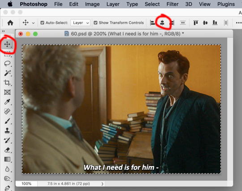242x191 pixels.
Task: Select the Lasso tool
Action: pyautogui.click(x=7, y=64)
